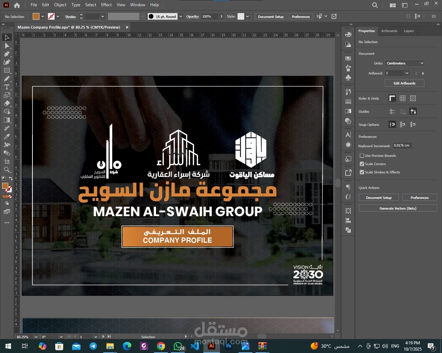The width and height of the screenshot is (442, 353).
Task: Enable Use Preview Bounds checkbox
Action: click(x=362, y=155)
